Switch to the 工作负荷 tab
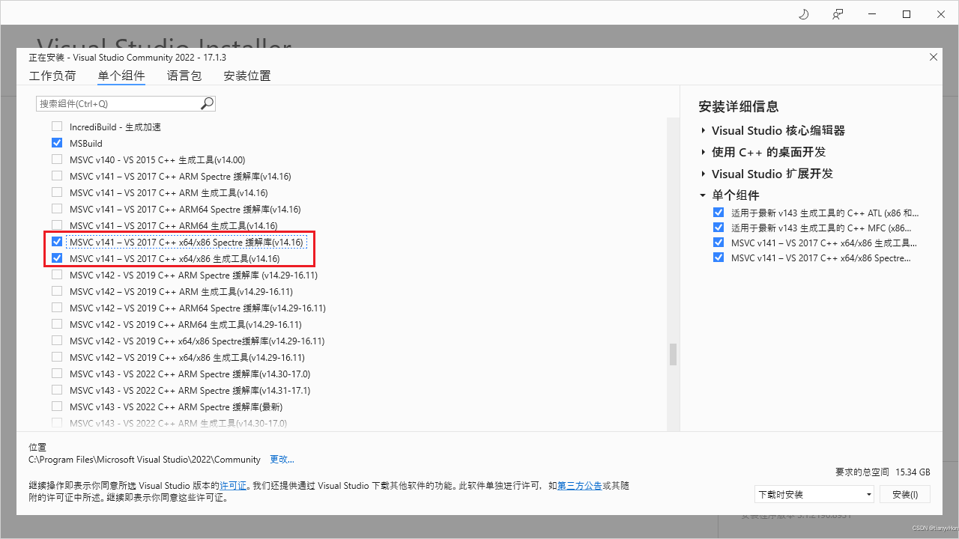This screenshot has width=959, height=539. (x=52, y=76)
